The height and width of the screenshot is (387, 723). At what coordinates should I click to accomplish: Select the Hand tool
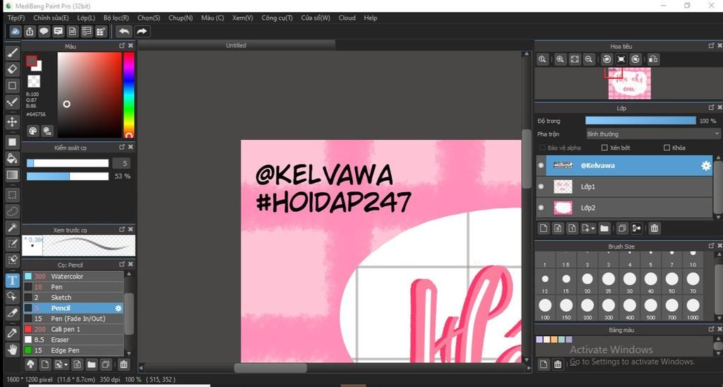pos(13,349)
